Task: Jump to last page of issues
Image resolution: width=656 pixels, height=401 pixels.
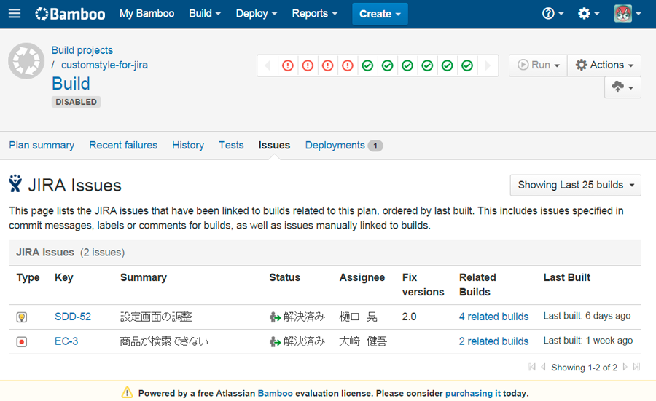Action: (636, 367)
